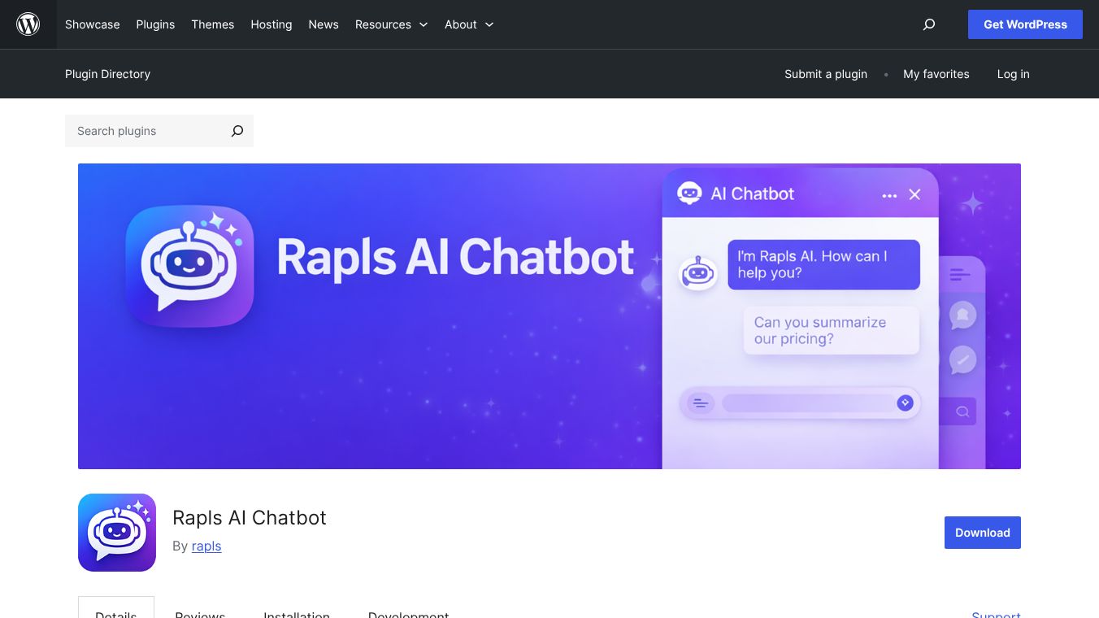Open the Submit a plugin link
The height and width of the screenshot is (618, 1099).
tap(826, 74)
